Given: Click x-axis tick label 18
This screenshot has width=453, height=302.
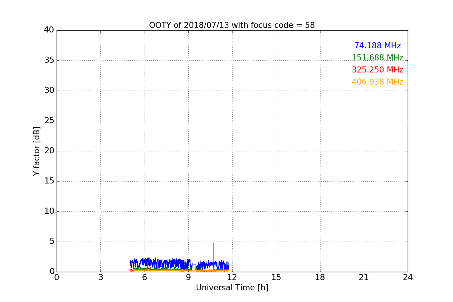Looking at the screenshot, I should [320, 277].
